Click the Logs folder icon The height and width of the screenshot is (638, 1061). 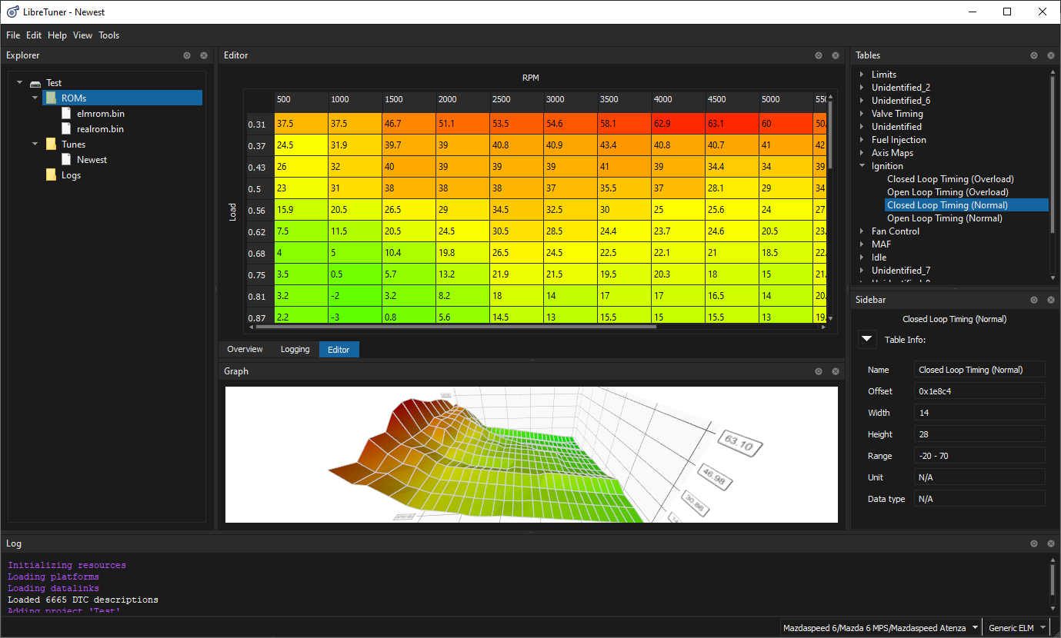pos(51,174)
